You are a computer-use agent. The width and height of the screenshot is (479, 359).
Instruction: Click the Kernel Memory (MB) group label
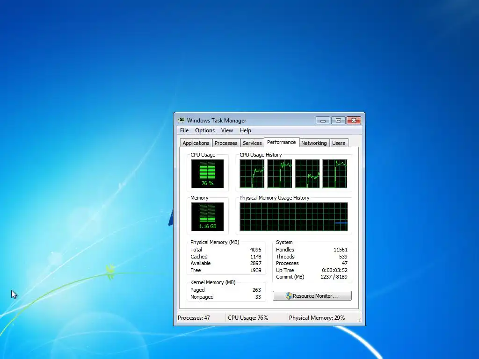tap(213, 282)
